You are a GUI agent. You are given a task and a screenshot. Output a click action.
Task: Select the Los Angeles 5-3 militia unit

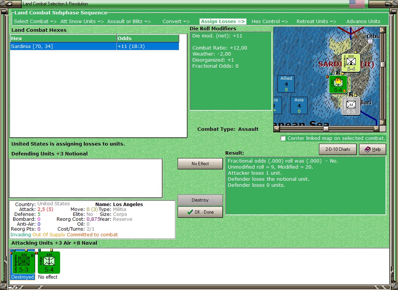pyautogui.click(x=23, y=262)
